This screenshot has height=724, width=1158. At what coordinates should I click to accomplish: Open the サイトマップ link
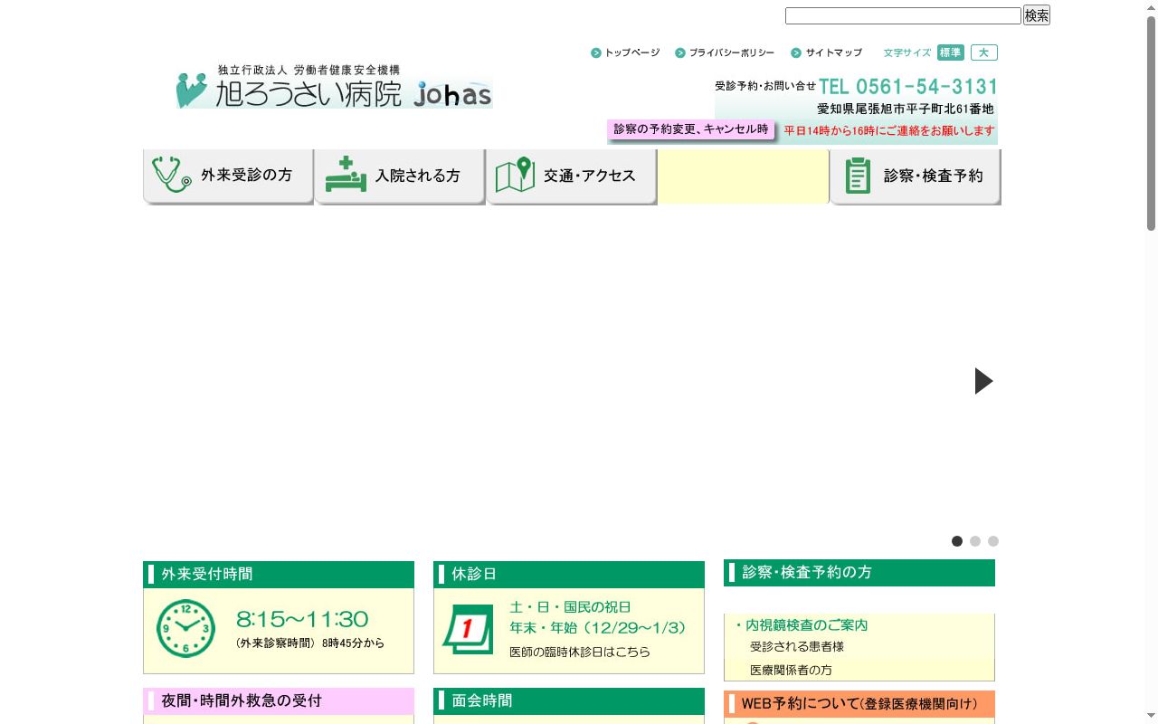(827, 52)
